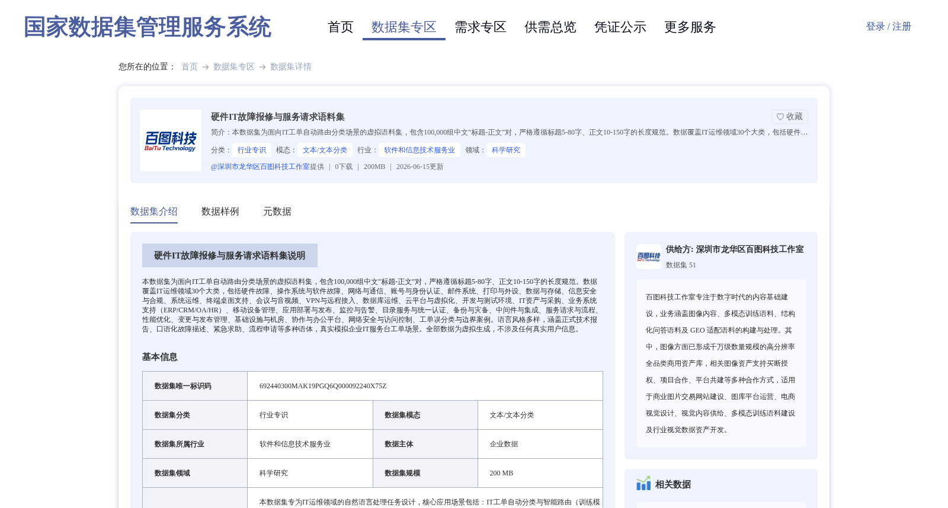The height and width of the screenshot is (508, 948).
Task: Click the 0下载 download count
Action: 344,167
